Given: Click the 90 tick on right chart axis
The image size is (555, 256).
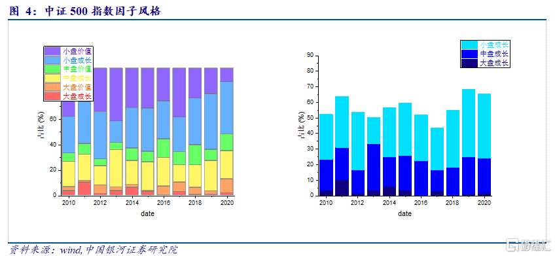Looking at the screenshot, I should coord(310,55).
